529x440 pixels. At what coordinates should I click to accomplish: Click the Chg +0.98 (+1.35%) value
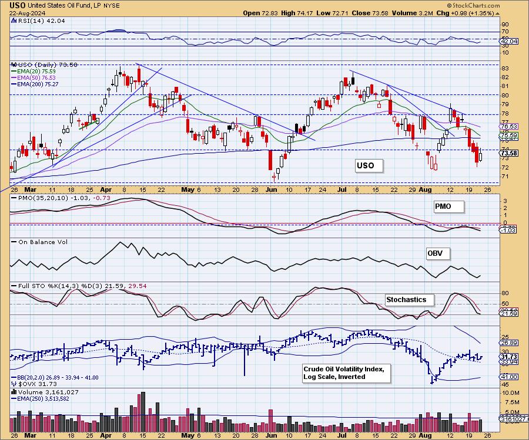click(x=466, y=13)
